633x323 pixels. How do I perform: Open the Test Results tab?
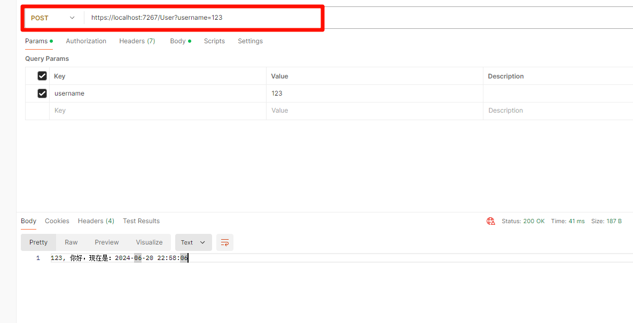142,221
